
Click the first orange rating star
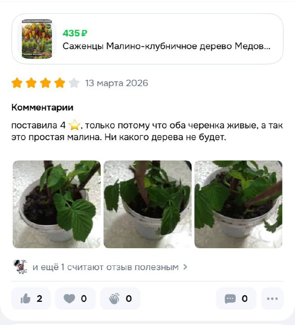(x=17, y=83)
